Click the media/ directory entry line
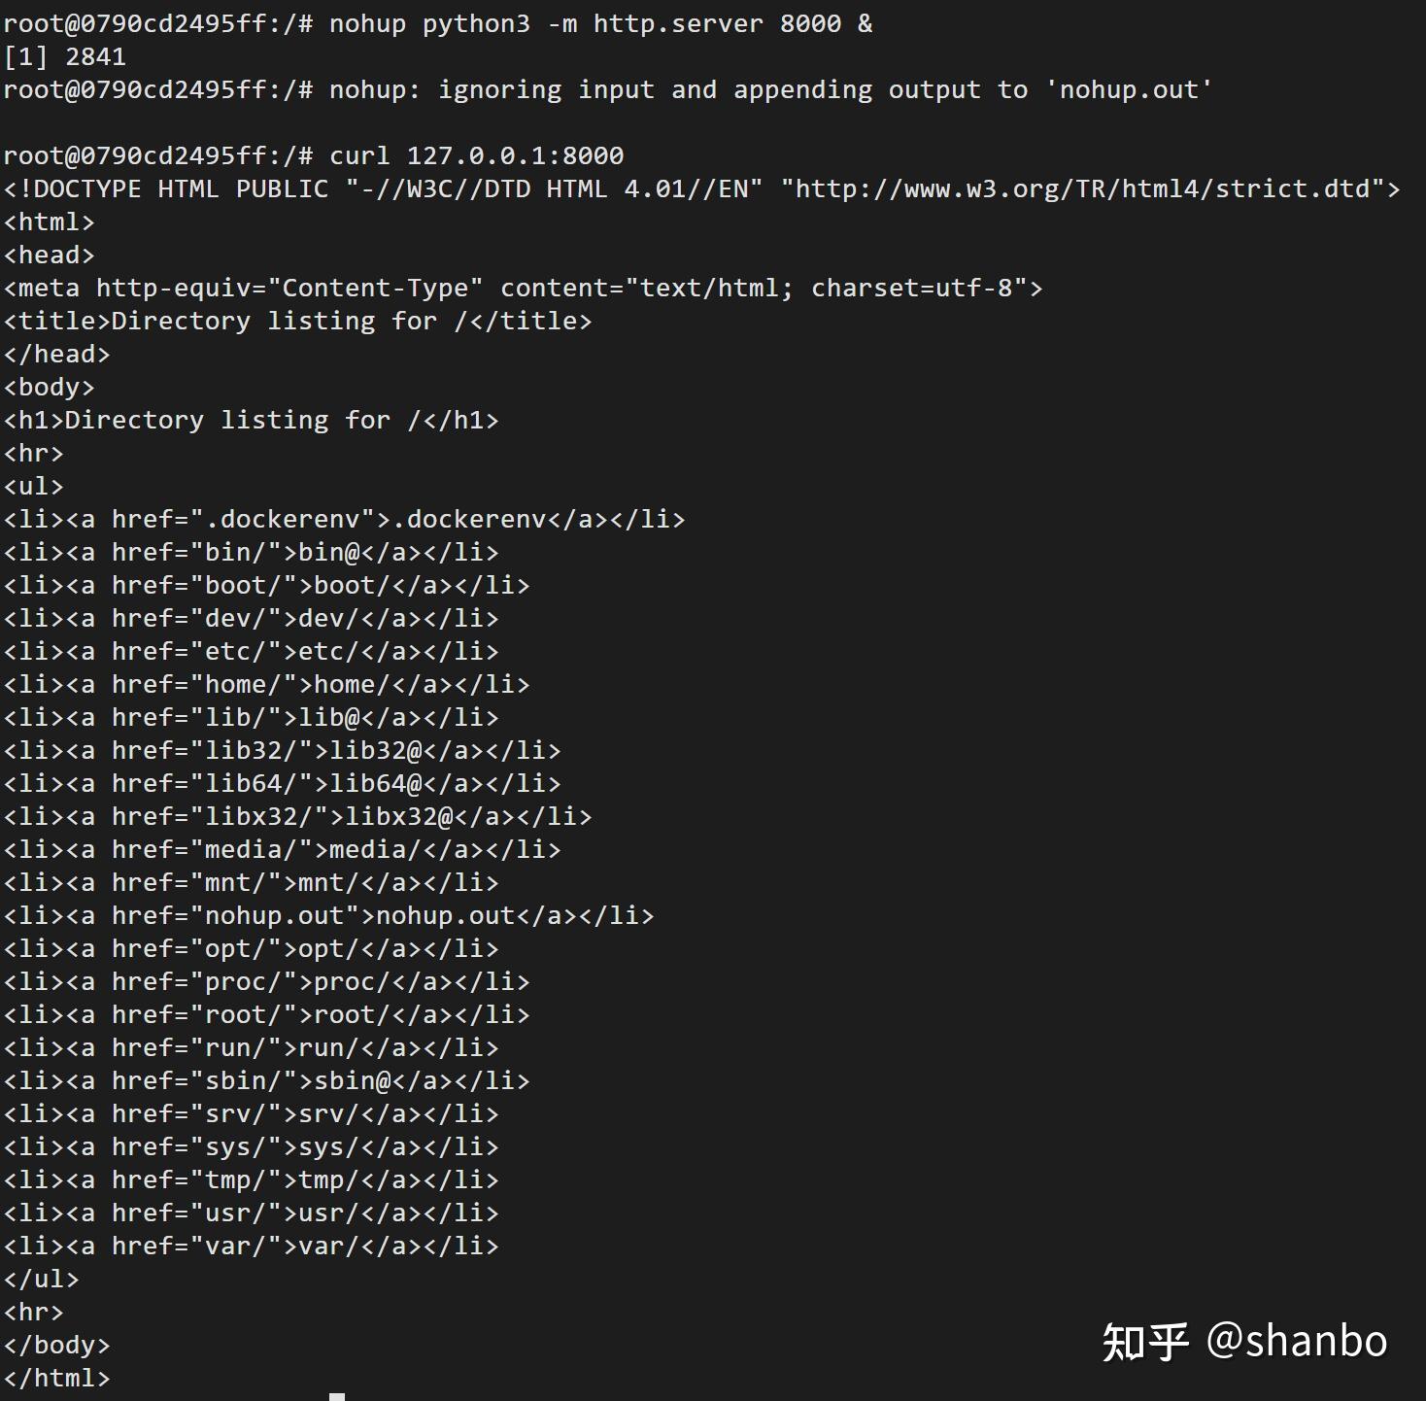Image resolution: width=1426 pixels, height=1401 pixels. point(282,850)
